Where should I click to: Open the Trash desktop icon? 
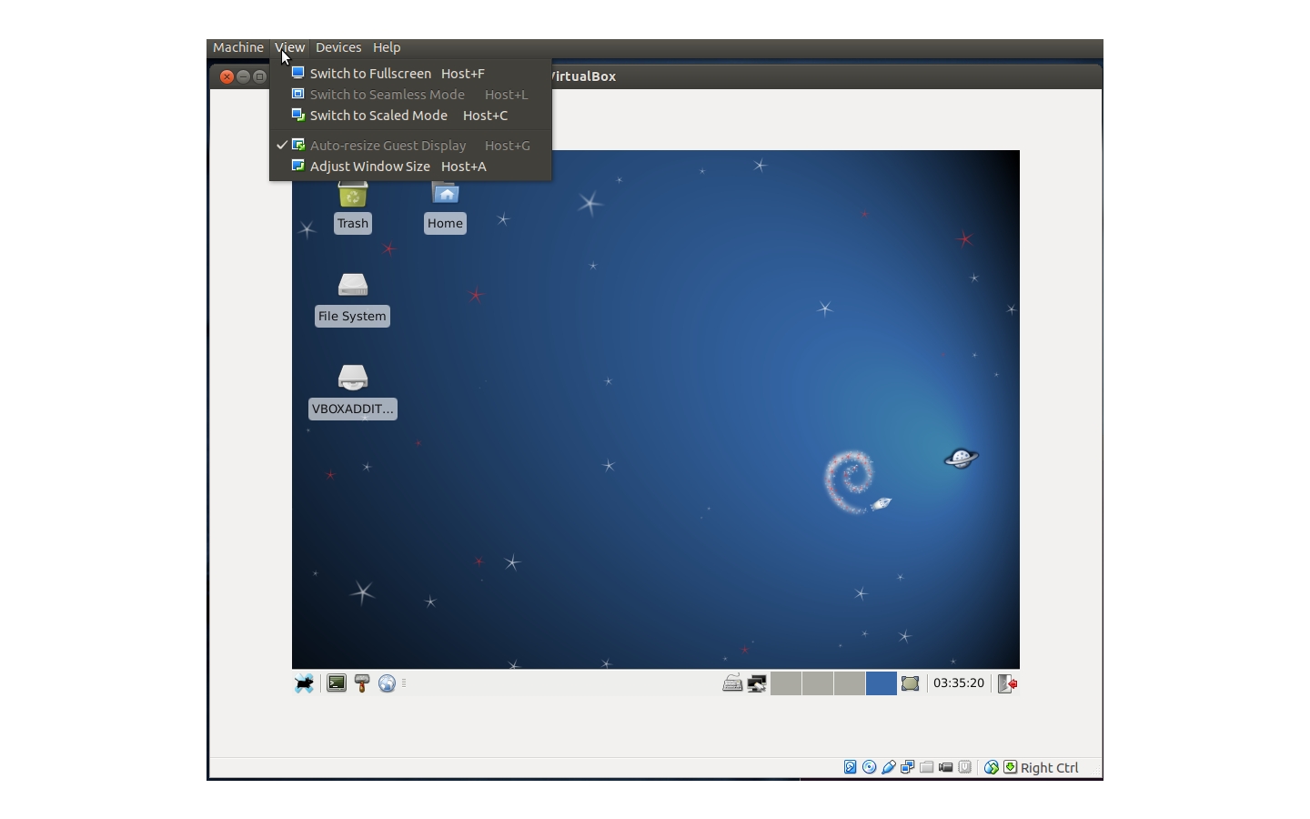tap(353, 207)
